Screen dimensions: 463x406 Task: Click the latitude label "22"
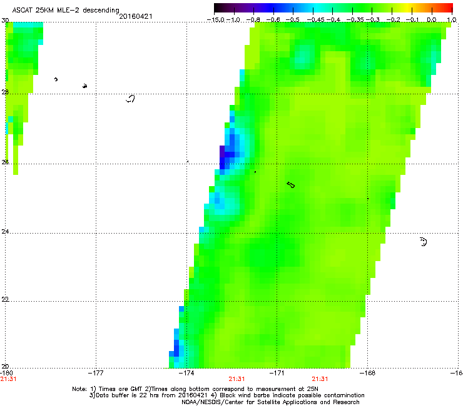coord(5,300)
